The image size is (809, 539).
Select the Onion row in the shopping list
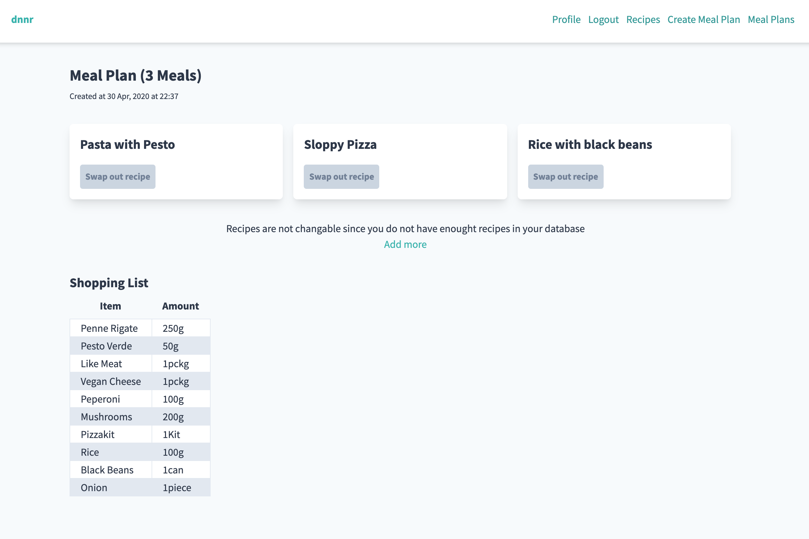(x=93, y=488)
